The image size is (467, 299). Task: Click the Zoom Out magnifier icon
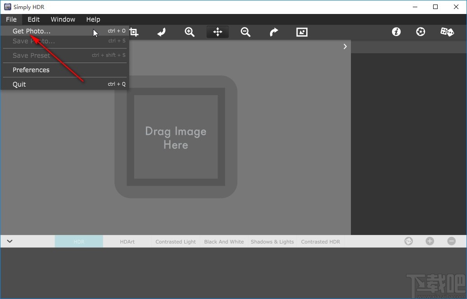246,32
